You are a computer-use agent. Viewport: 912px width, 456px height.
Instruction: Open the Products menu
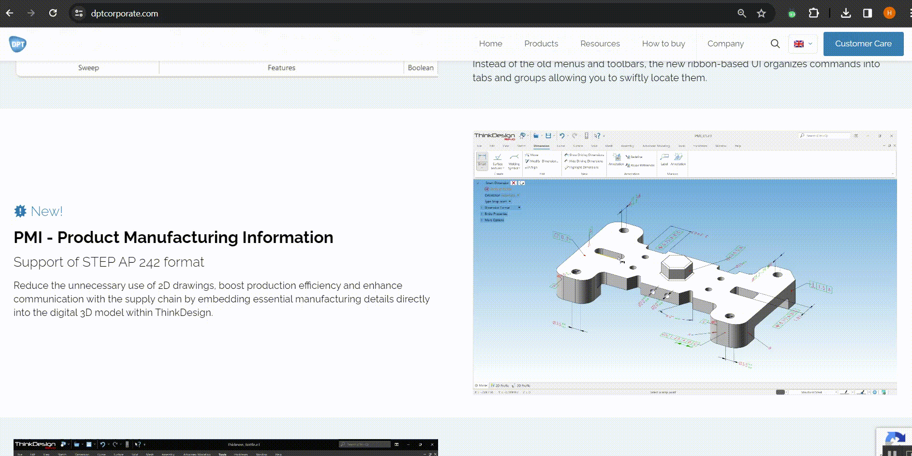tap(541, 44)
